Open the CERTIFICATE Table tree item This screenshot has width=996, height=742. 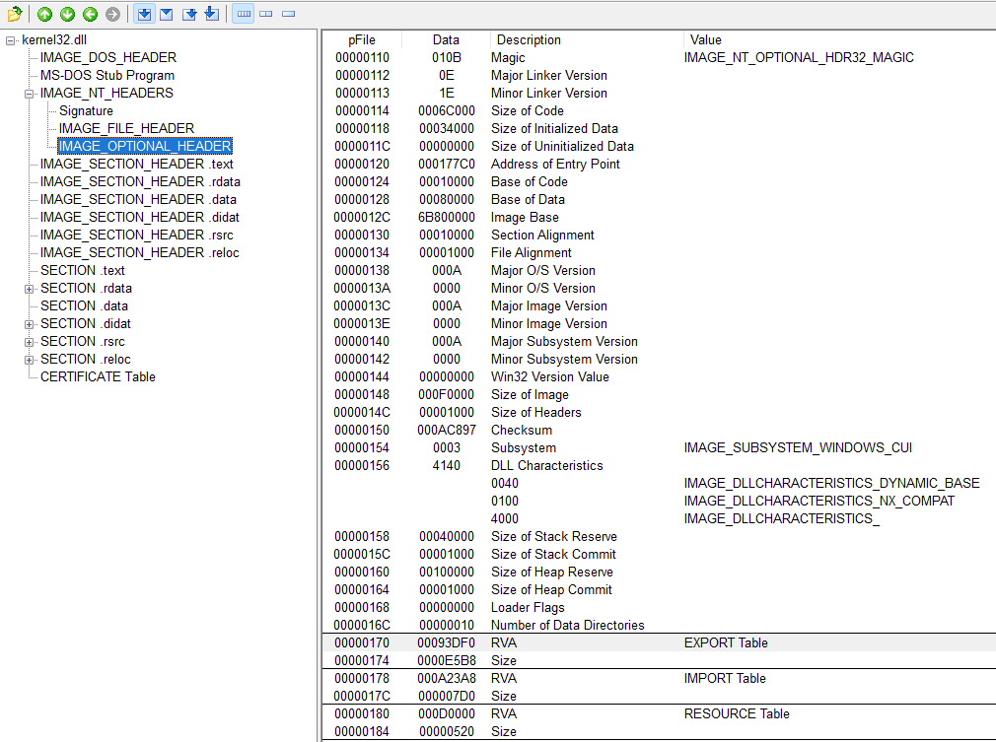click(98, 377)
